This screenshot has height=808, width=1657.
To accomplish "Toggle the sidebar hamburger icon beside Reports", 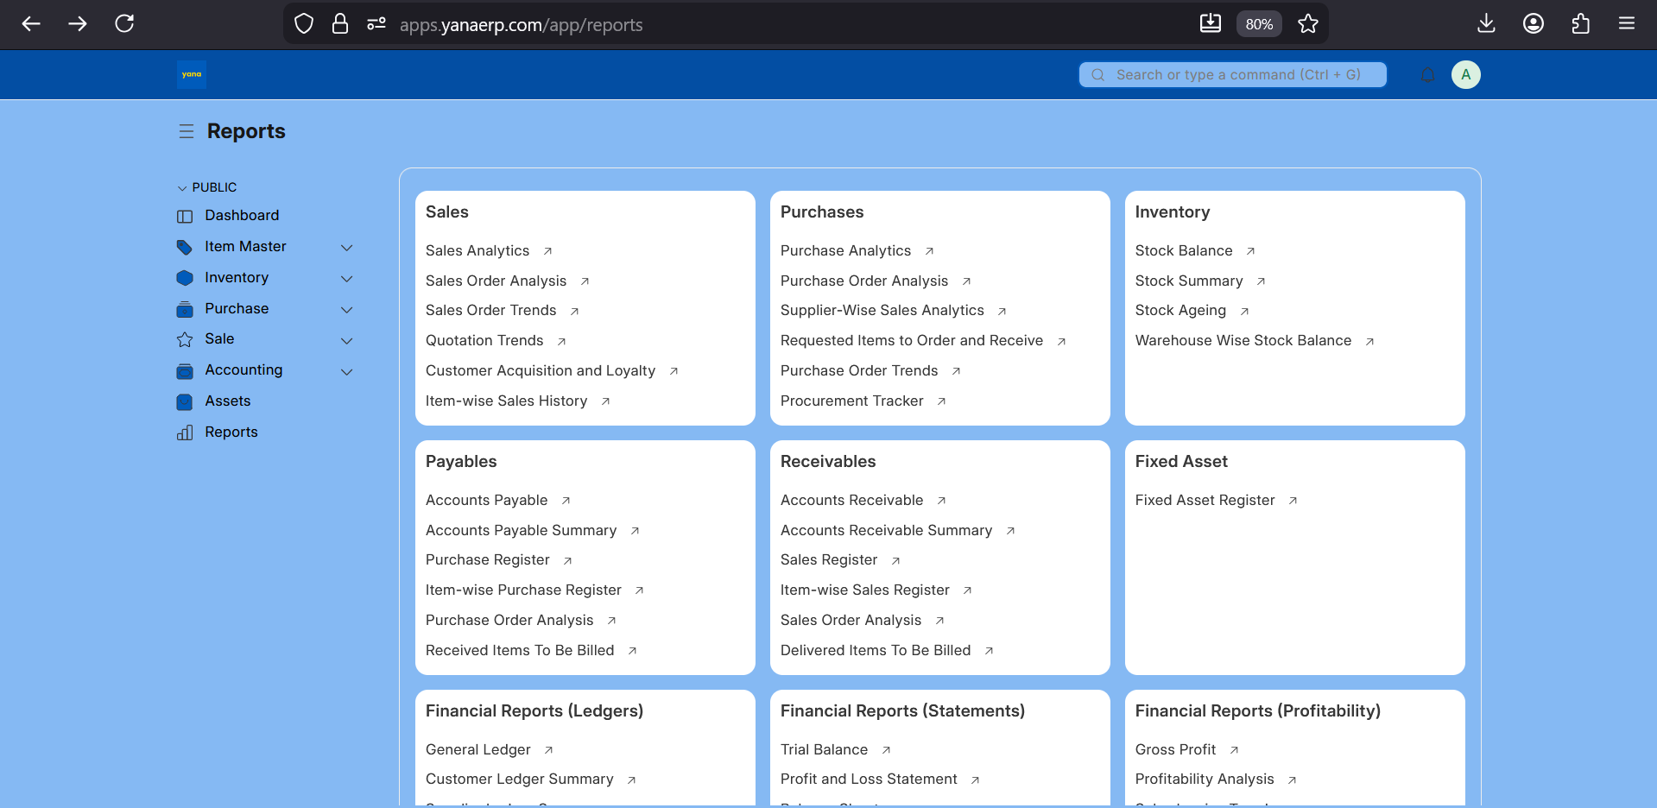I will [186, 131].
